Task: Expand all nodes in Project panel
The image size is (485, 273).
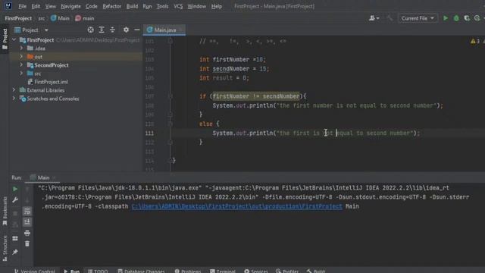Action: coord(102,30)
